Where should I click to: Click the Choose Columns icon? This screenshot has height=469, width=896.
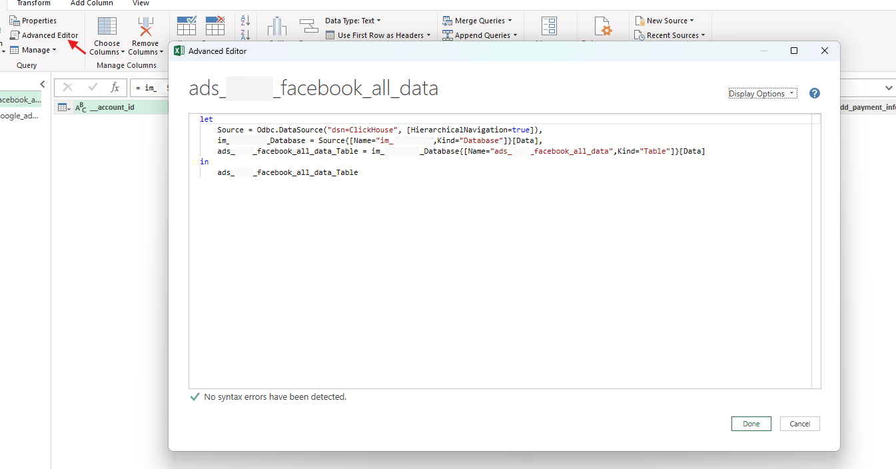(x=107, y=27)
